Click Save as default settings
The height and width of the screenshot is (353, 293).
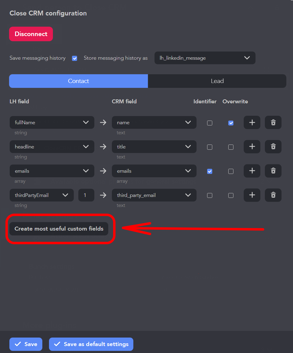pyautogui.click(x=91, y=344)
